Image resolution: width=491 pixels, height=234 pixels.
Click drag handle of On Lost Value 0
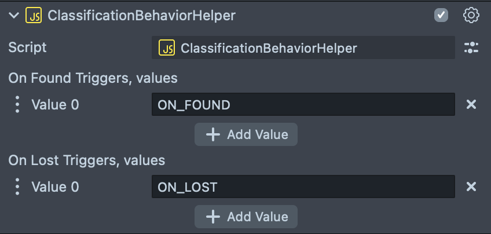tap(17, 187)
